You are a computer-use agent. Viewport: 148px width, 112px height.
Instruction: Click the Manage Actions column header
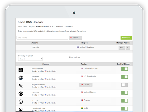pyautogui.click(x=123, y=43)
